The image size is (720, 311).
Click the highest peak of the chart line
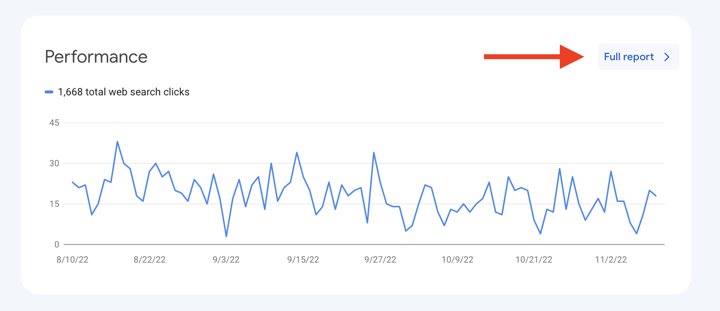(x=118, y=142)
